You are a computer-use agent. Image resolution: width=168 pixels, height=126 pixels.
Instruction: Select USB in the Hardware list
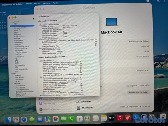click(x=17, y=71)
